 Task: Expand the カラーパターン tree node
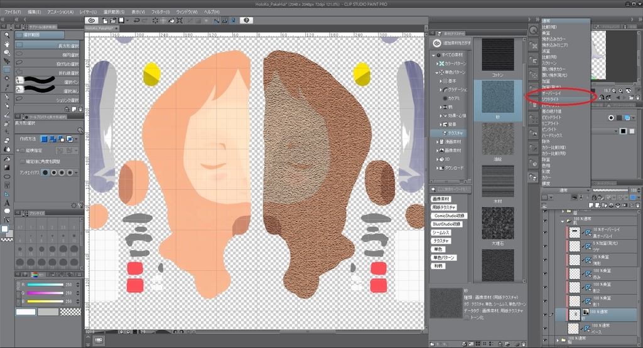point(437,63)
